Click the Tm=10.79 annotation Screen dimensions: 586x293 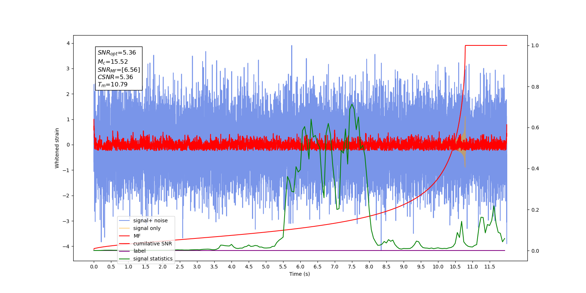pyautogui.click(x=112, y=85)
